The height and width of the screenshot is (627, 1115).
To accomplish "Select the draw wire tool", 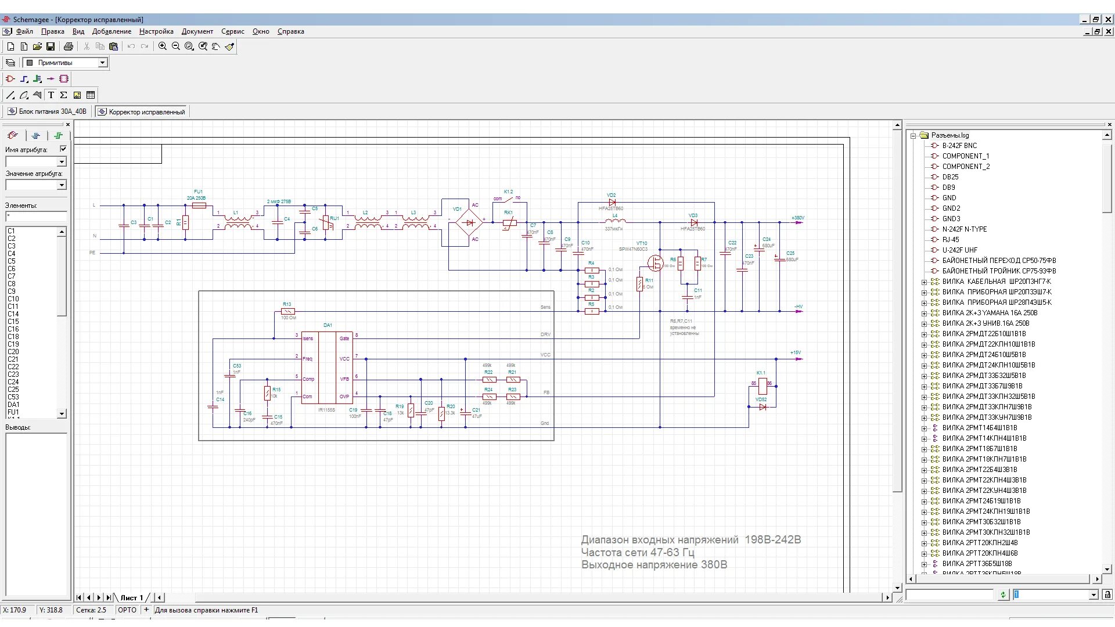I will 24,79.
